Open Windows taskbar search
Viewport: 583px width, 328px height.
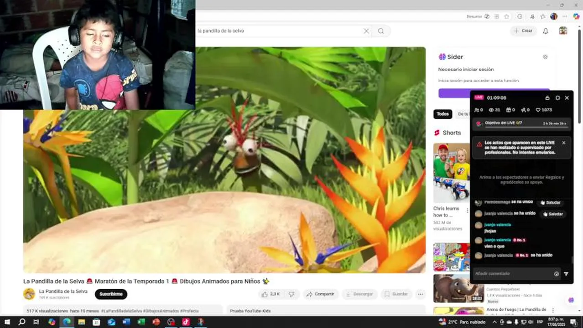[x=21, y=322]
